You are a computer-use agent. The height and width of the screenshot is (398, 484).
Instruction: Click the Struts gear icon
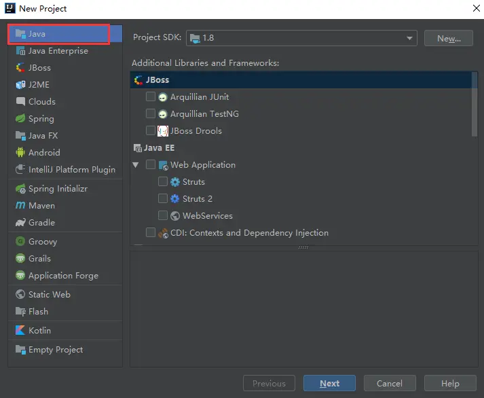[x=175, y=182]
